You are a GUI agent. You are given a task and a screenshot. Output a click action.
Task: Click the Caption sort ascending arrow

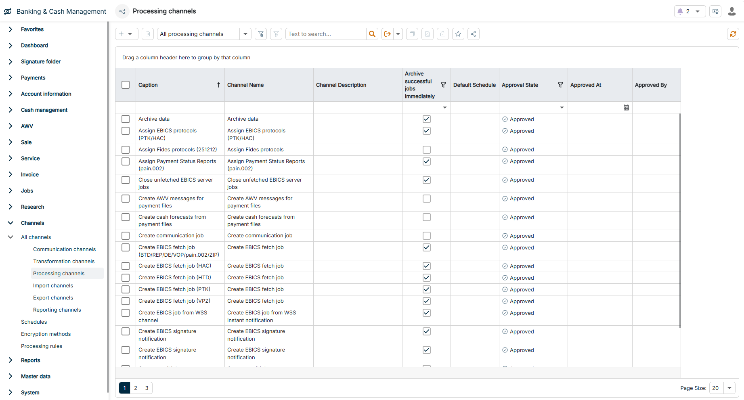pos(218,85)
